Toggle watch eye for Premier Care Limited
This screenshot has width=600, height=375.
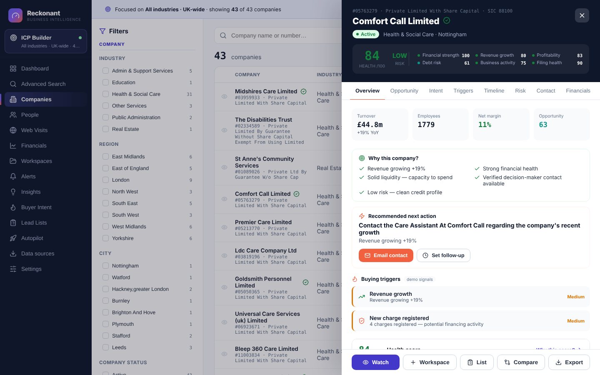pos(224,227)
